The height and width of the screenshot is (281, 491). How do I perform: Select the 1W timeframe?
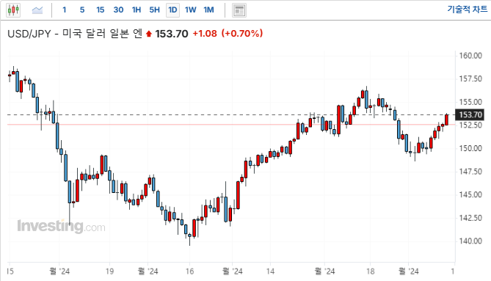(190, 10)
